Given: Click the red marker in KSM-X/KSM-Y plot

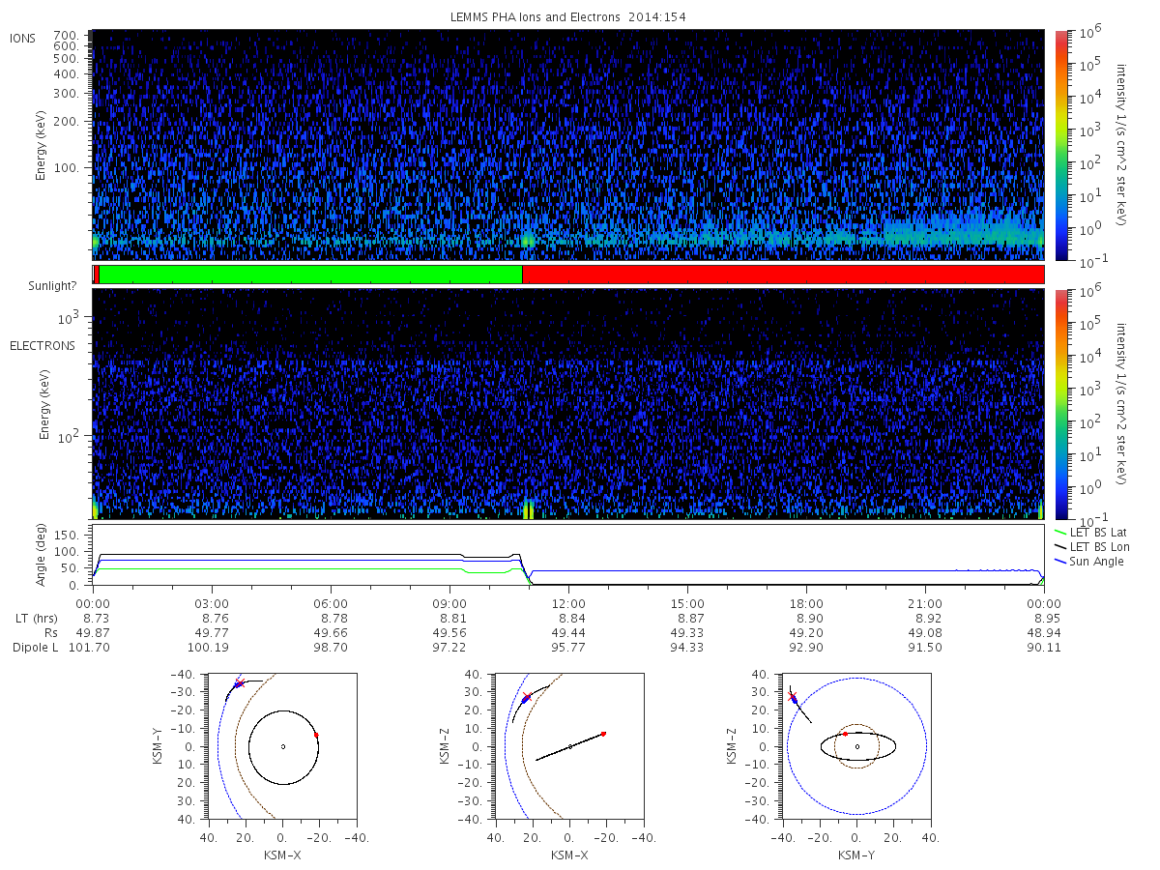Looking at the screenshot, I should [316, 735].
